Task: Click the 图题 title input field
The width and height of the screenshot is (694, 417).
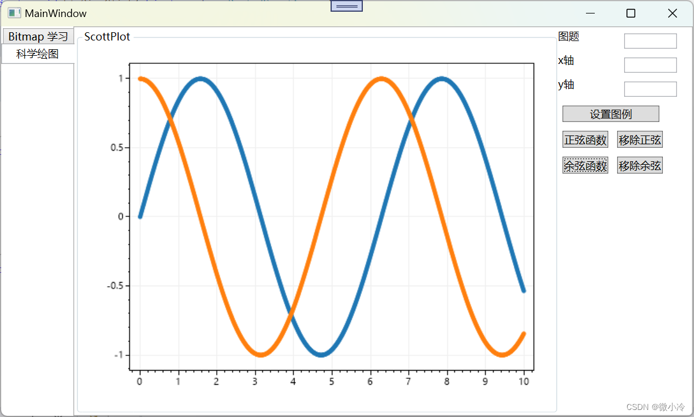Action: [x=650, y=41]
